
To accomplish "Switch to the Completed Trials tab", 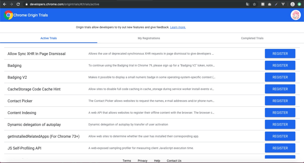I will [x=252, y=38].
